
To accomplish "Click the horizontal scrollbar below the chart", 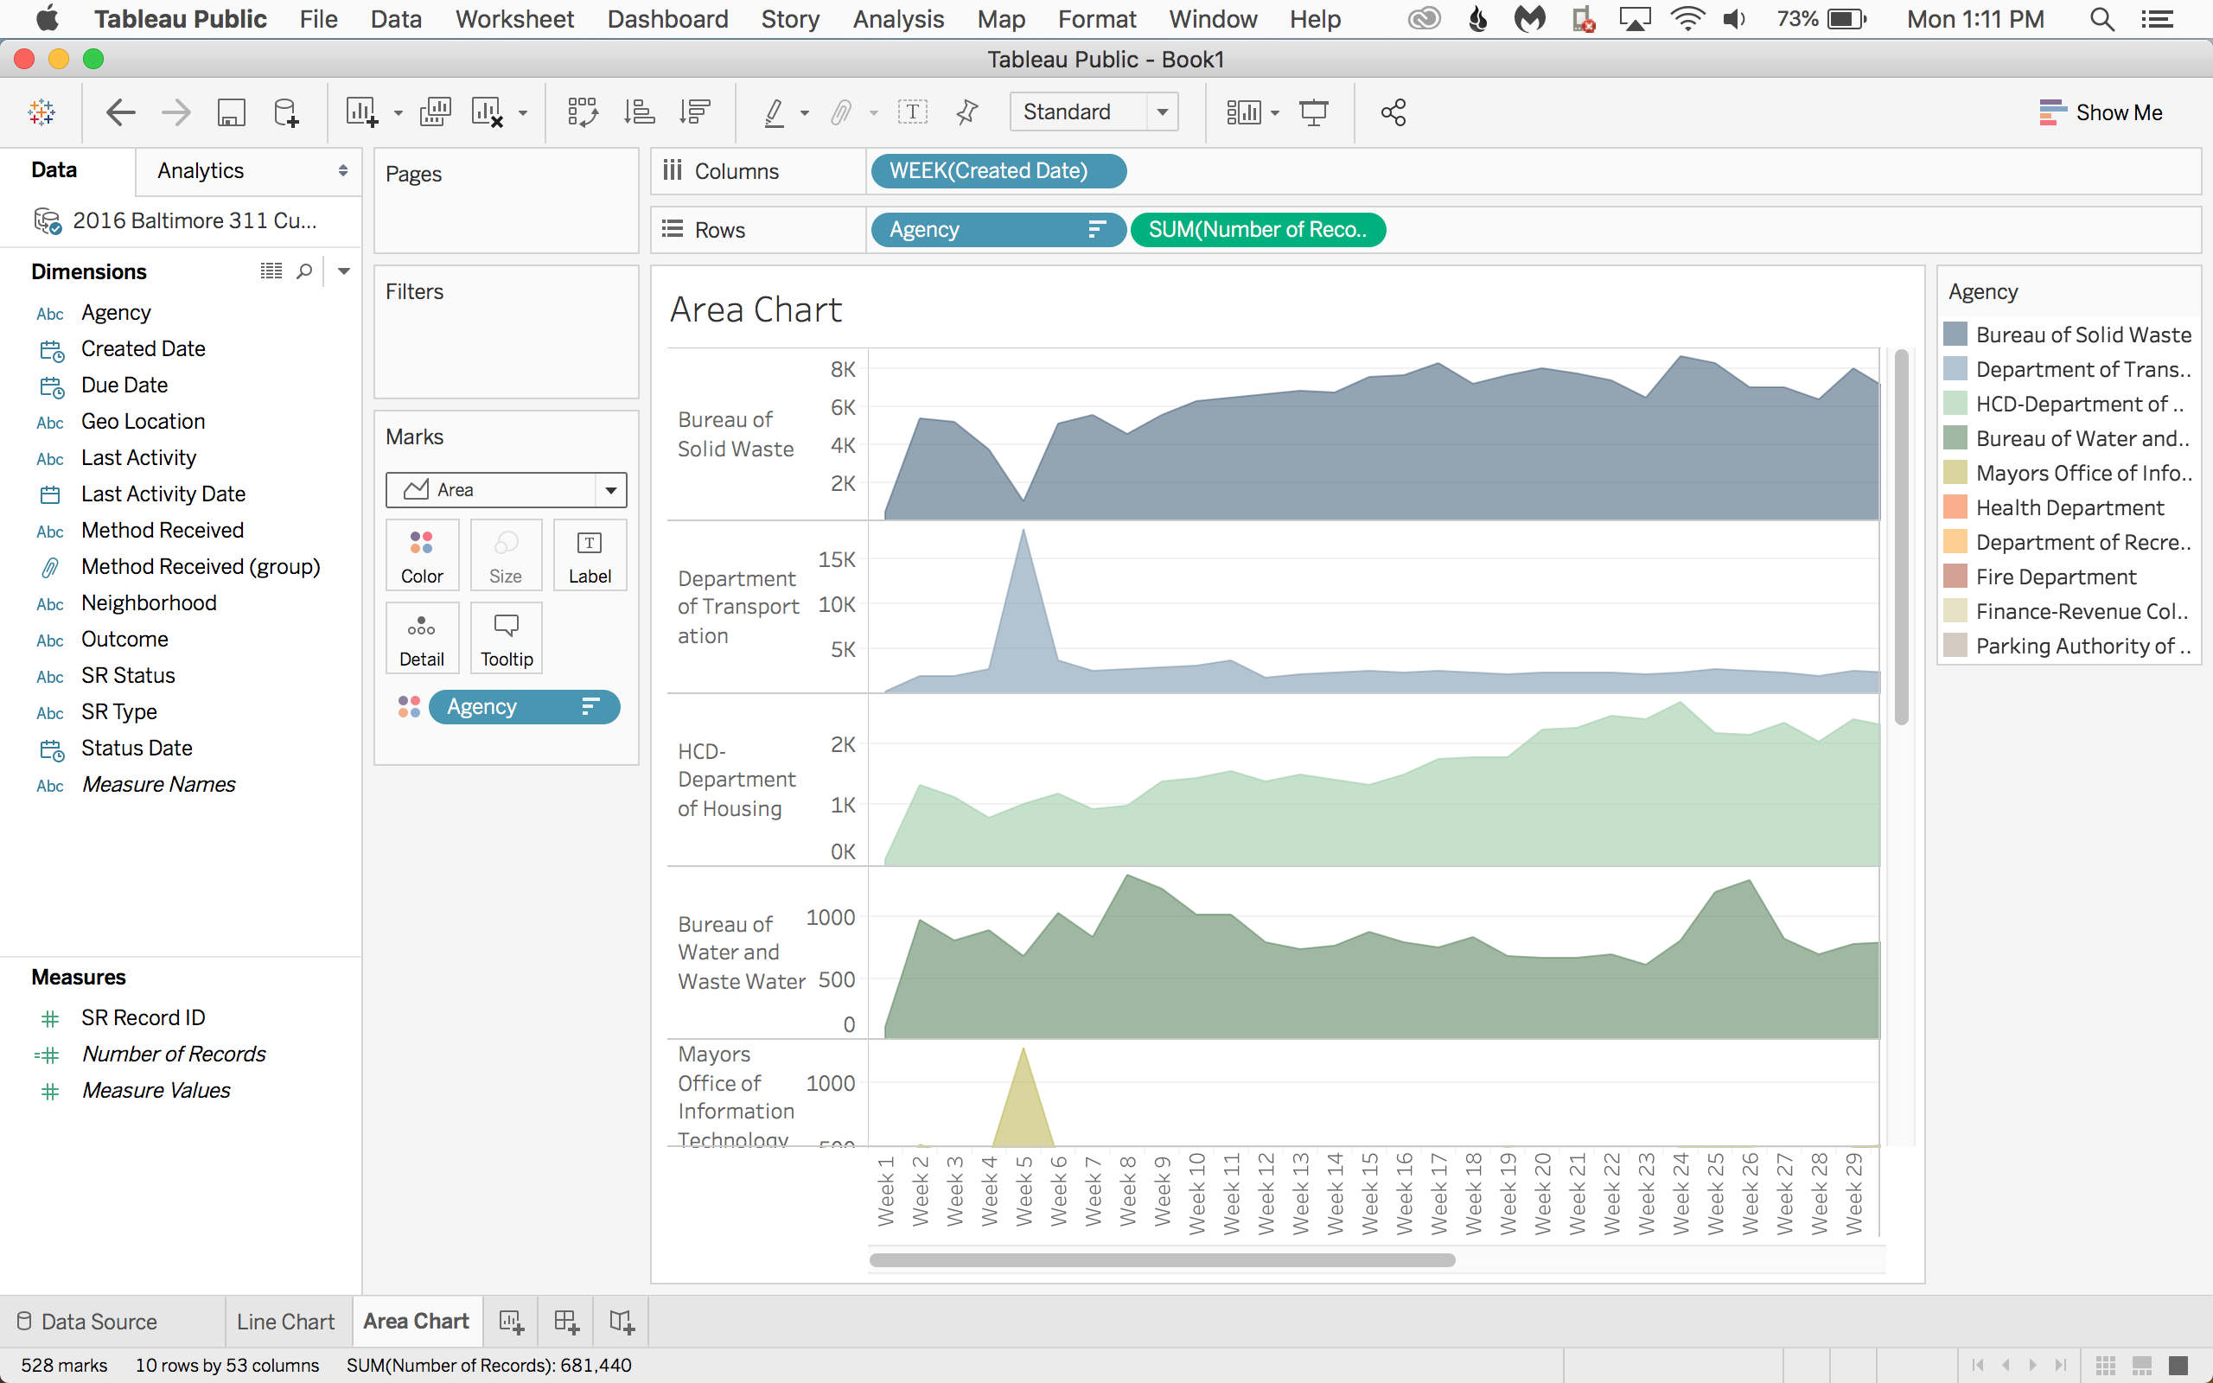I will pos(1163,1260).
